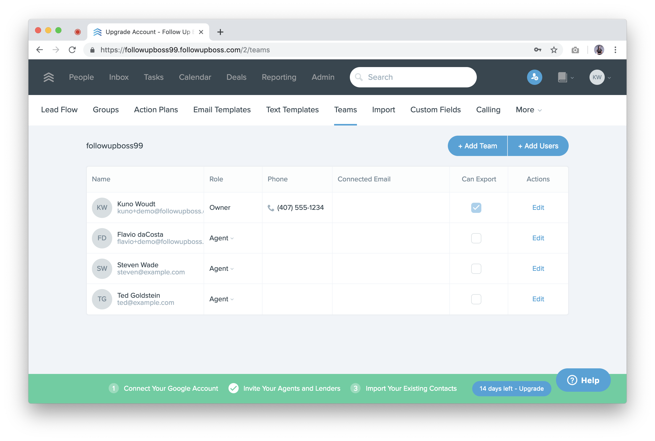This screenshot has height=441, width=655.
Task: Toggle Can Export checkbox for Steven Wade
Action: point(476,269)
